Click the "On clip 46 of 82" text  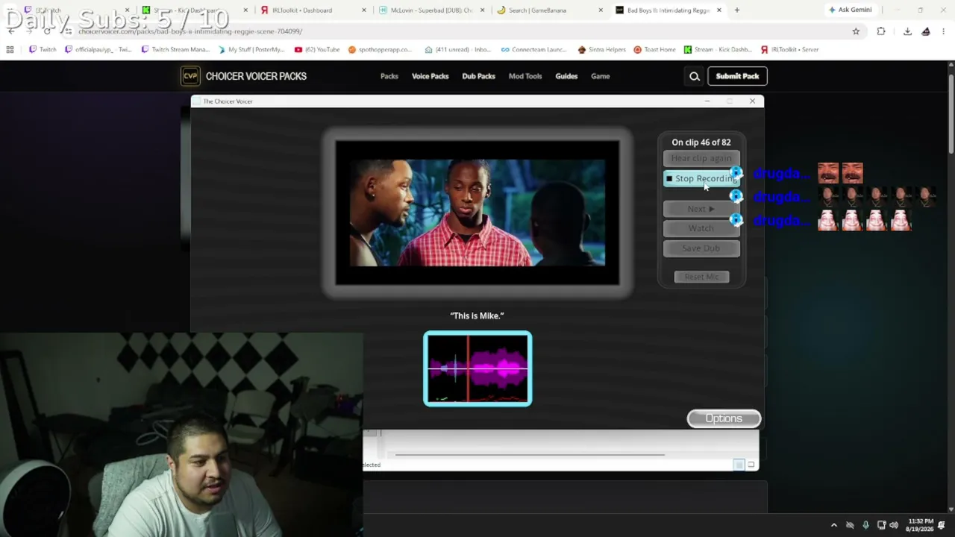point(701,142)
